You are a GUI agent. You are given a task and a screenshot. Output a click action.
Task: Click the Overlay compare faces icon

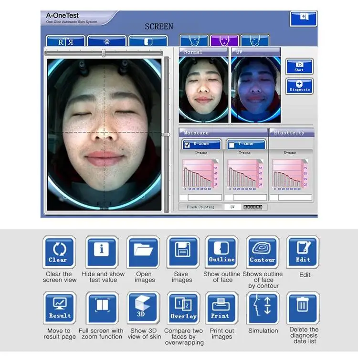click(183, 308)
